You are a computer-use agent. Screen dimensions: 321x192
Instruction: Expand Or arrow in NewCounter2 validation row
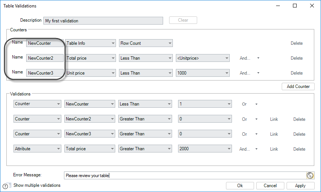point(256,119)
